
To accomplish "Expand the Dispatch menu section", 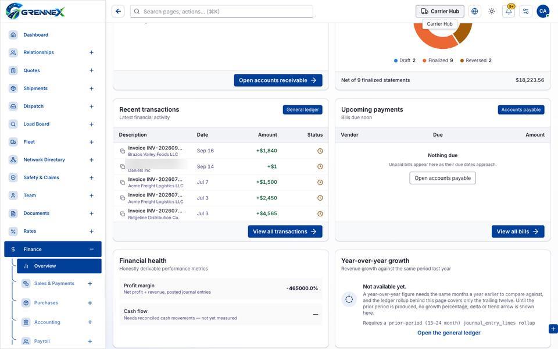I will click(91, 106).
